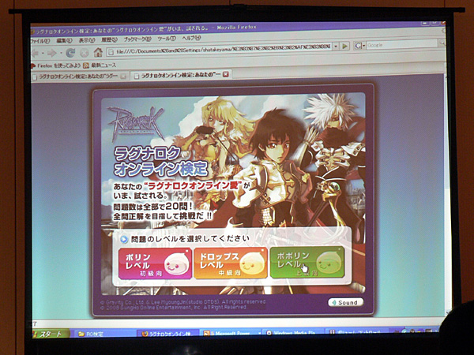This screenshot has height=355, width=474.
Task: Switch to the inactive ラグナロクオンライン検定 tab
Action: coord(80,77)
